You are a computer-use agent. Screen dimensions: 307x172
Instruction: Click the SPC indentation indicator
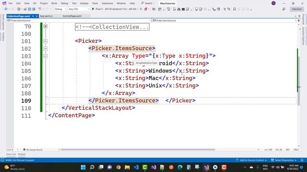(288, 150)
